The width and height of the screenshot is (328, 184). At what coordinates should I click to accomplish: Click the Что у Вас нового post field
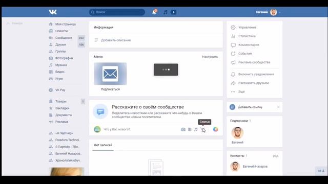tap(117, 129)
